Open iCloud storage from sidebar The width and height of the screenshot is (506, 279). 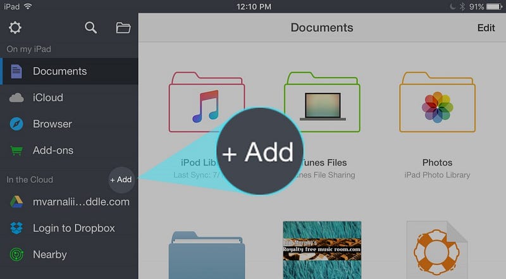point(69,97)
